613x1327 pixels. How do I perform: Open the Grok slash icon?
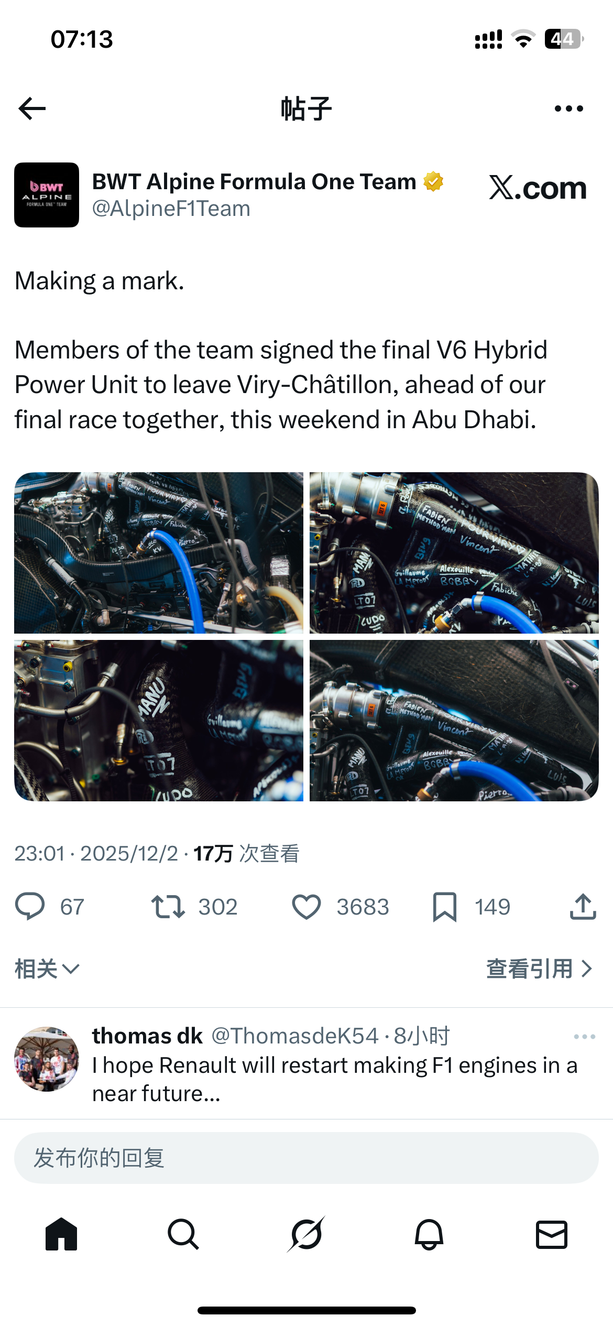306,1234
